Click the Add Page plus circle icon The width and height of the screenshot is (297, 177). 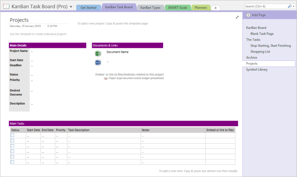(x=248, y=15)
